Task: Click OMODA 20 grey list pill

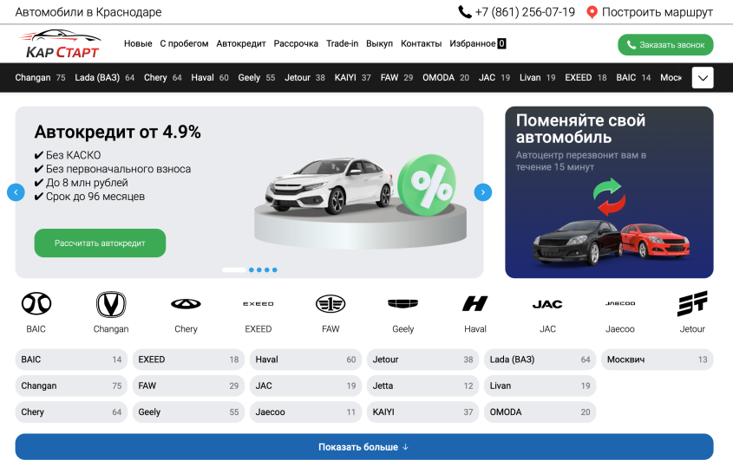Action: [540, 411]
